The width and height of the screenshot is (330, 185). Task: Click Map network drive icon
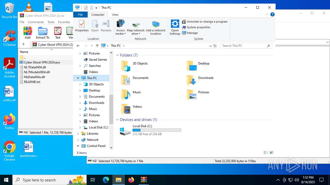[x=136, y=27]
